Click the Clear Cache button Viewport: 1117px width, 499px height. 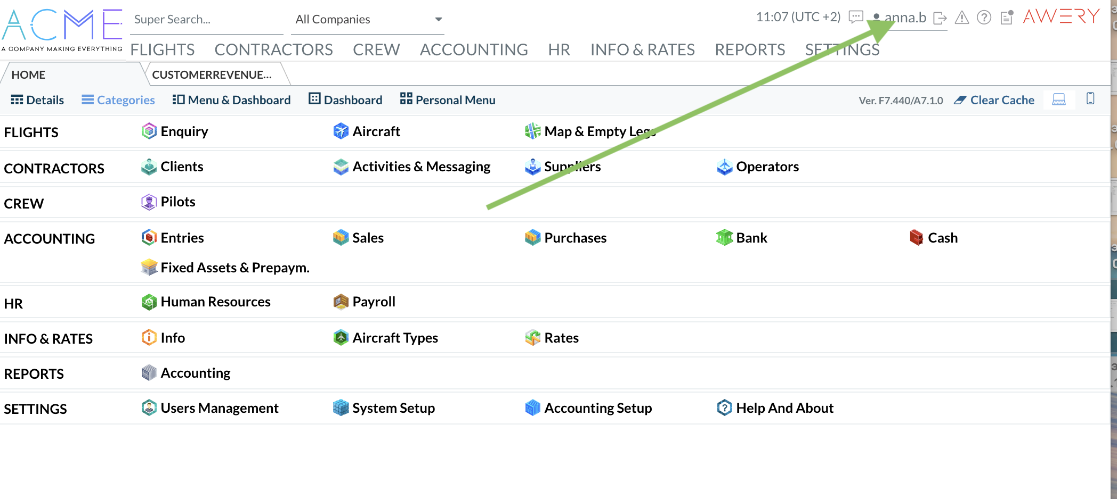coord(994,100)
